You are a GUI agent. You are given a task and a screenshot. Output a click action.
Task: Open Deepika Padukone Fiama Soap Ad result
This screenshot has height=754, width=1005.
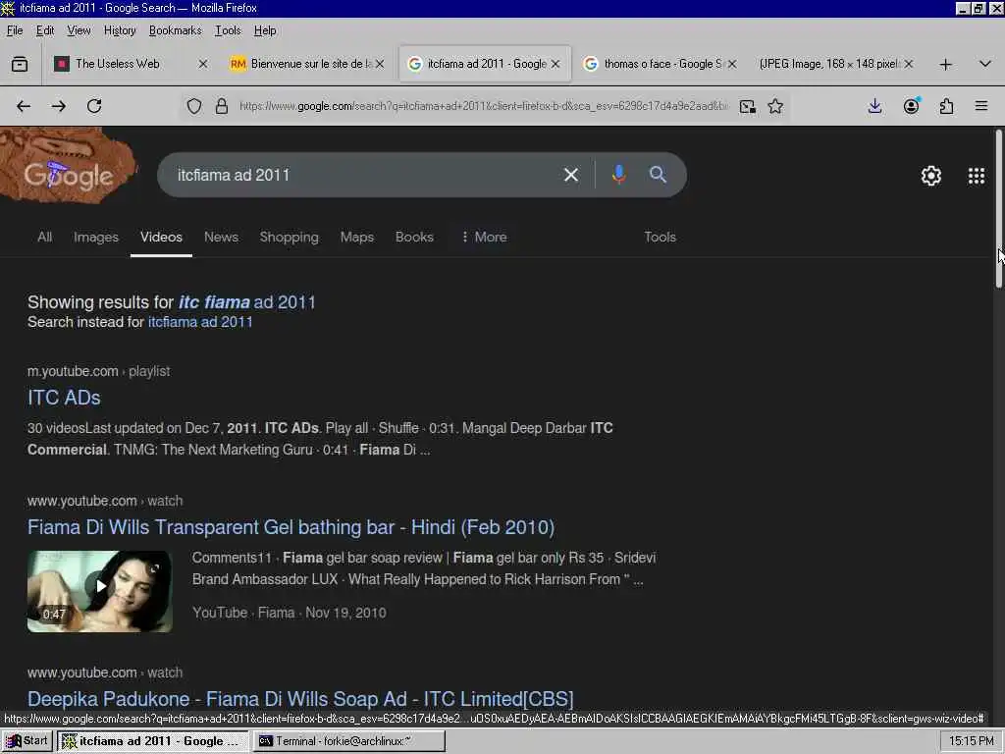[300, 699]
